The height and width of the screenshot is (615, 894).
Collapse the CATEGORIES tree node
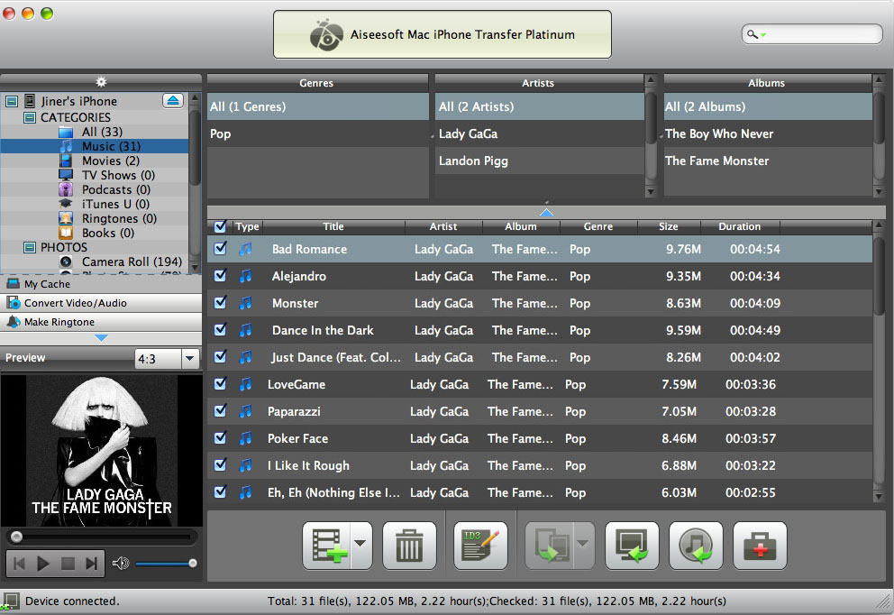[x=29, y=117]
